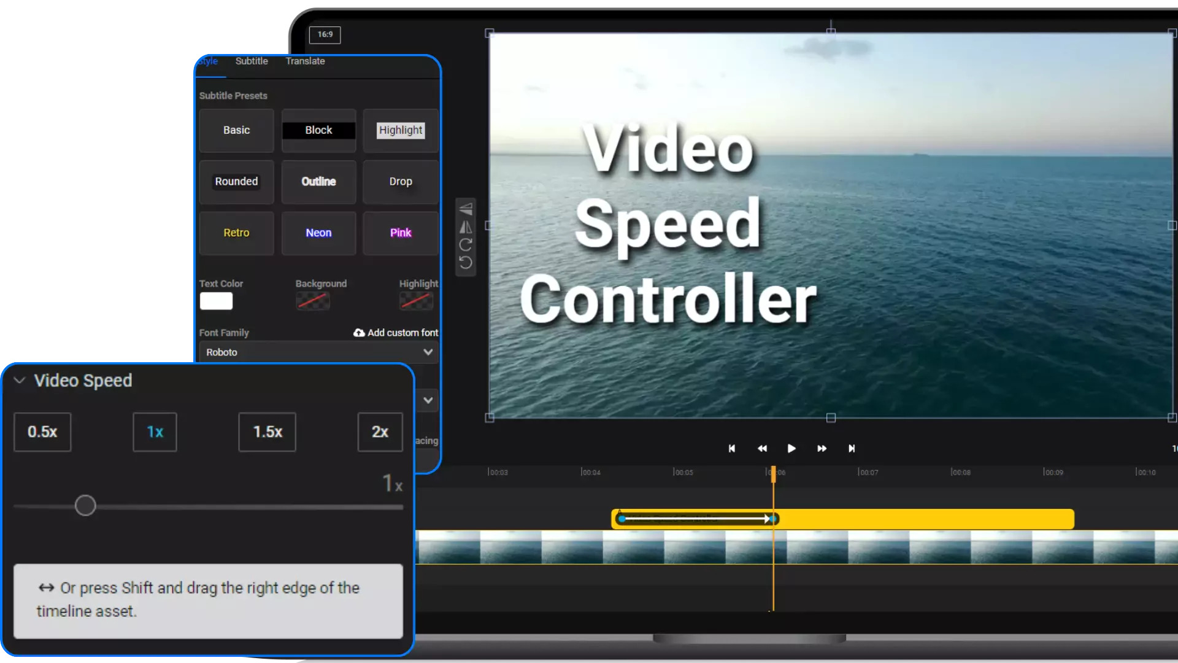Expand the Video Speed panel chevron
The image size is (1178, 663).
click(x=20, y=381)
